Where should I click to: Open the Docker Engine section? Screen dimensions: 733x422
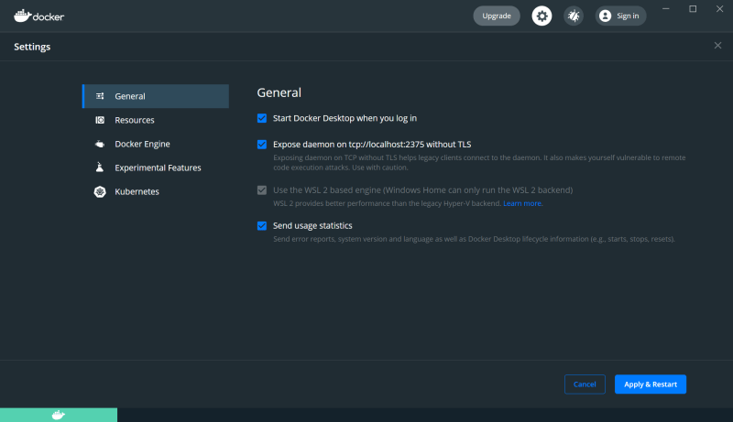pos(156,144)
